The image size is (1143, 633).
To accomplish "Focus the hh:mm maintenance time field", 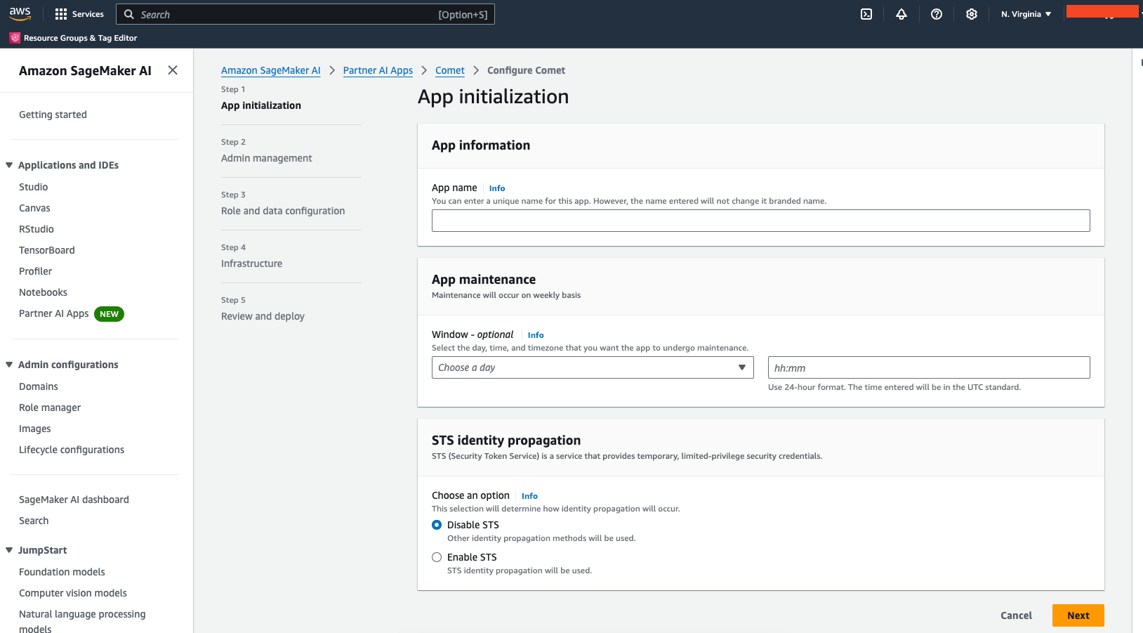I will [929, 367].
